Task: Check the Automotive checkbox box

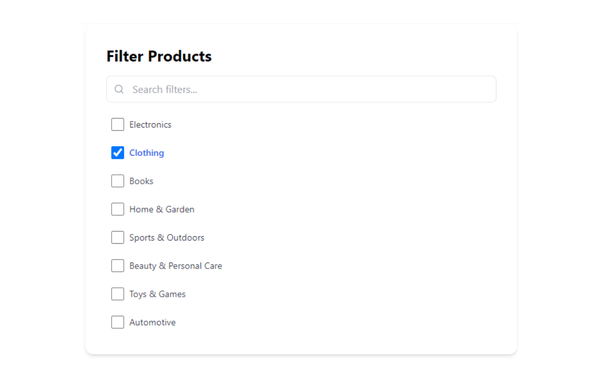Action: pos(118,322)
